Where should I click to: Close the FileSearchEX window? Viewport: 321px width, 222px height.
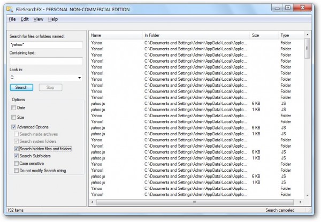303,8
